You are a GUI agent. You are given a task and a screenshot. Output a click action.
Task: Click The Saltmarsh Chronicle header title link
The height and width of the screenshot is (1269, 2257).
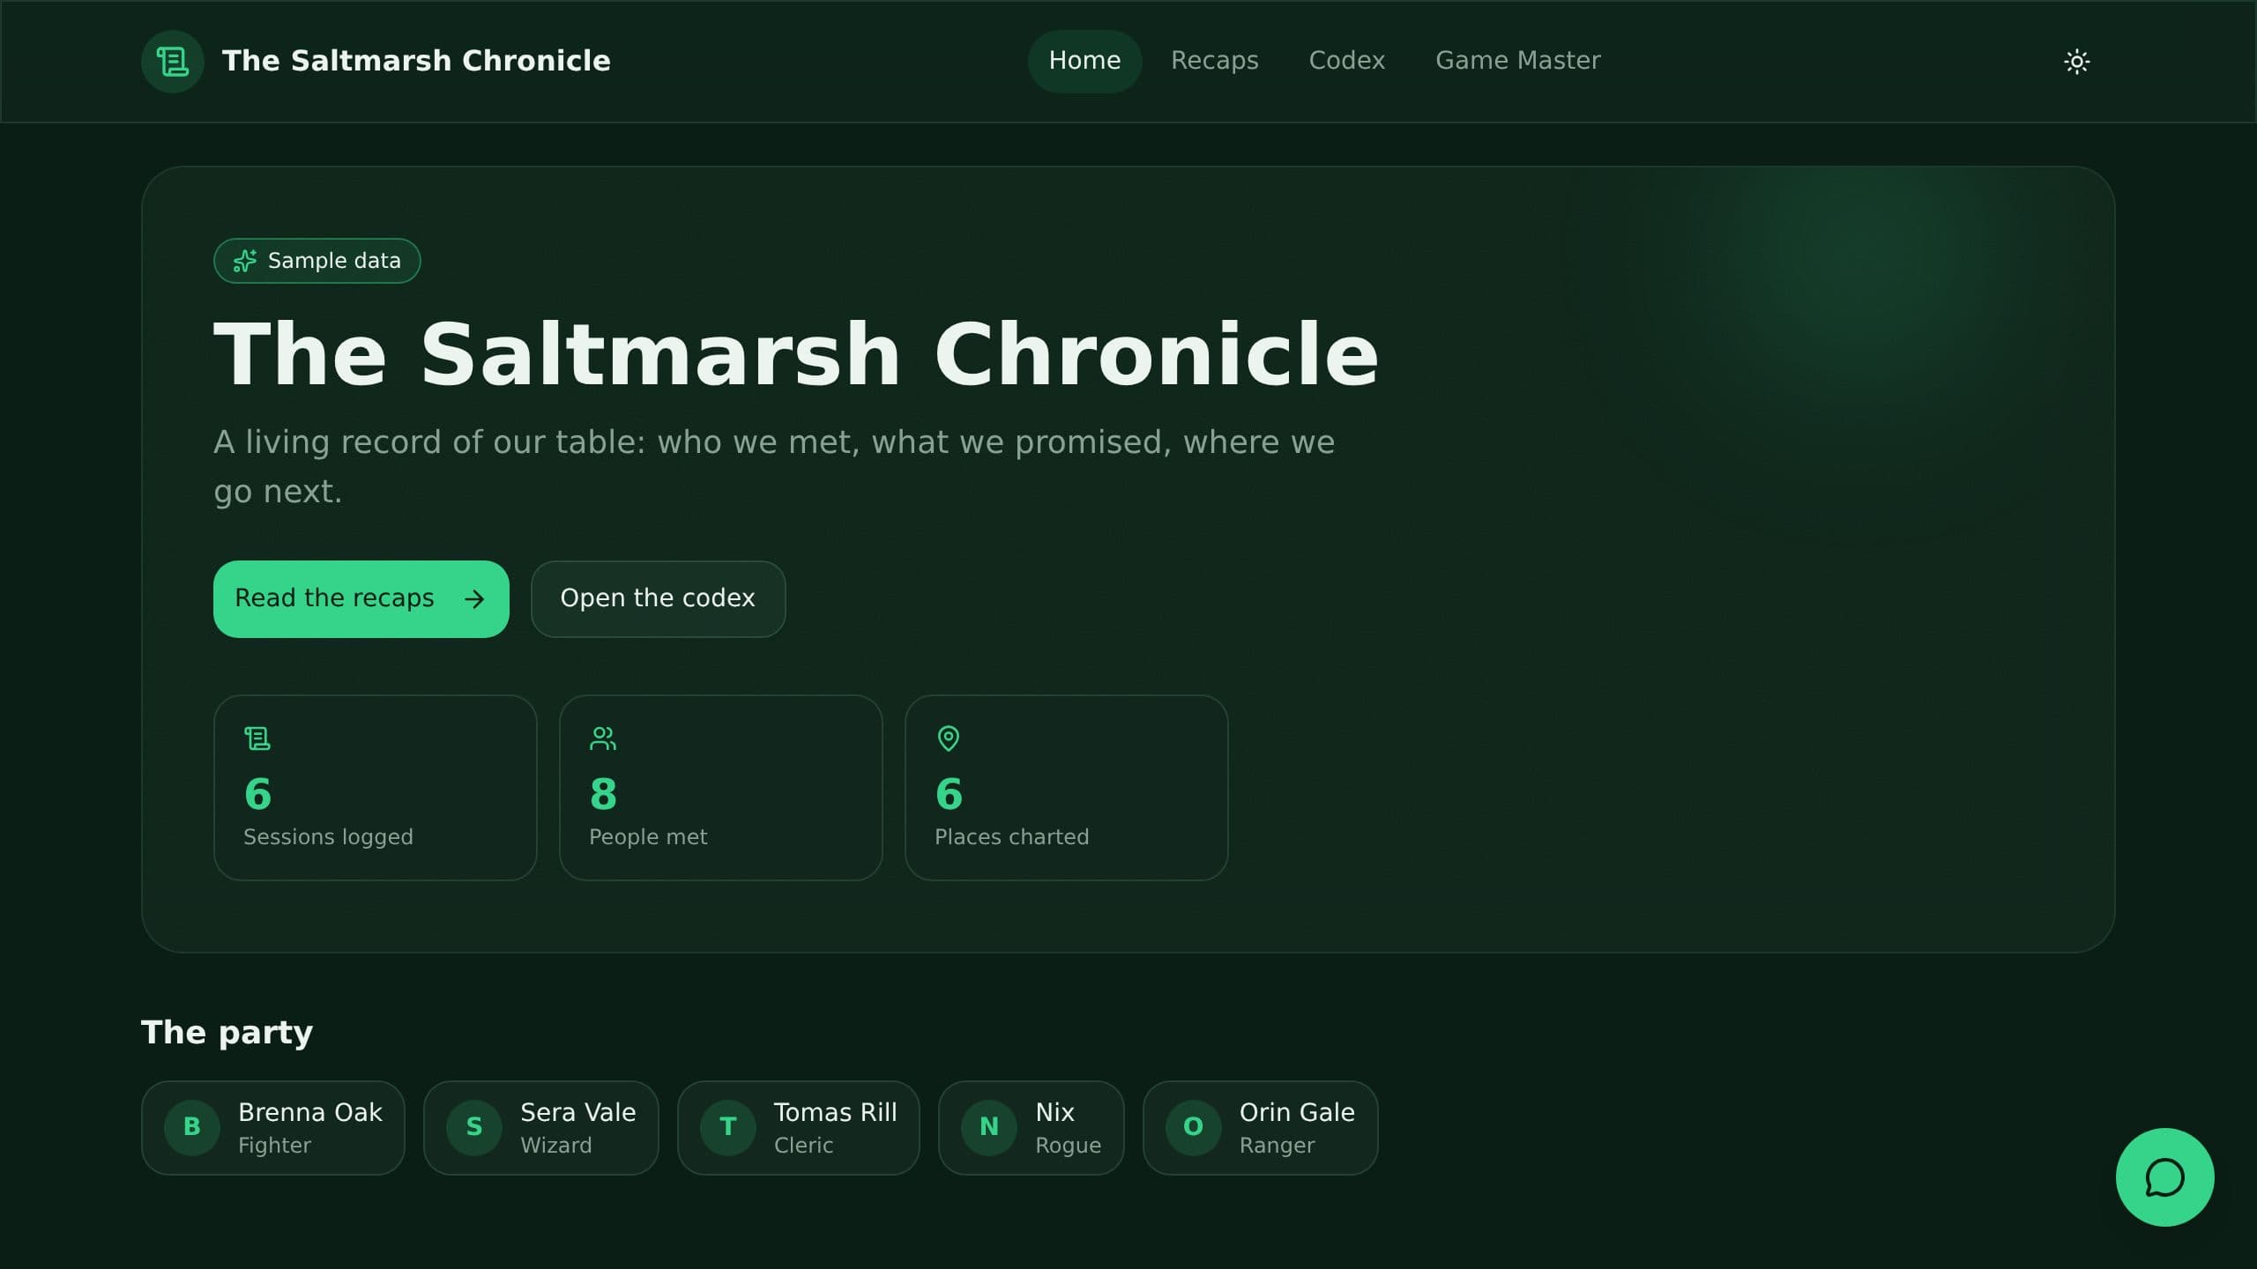(416, 62)
